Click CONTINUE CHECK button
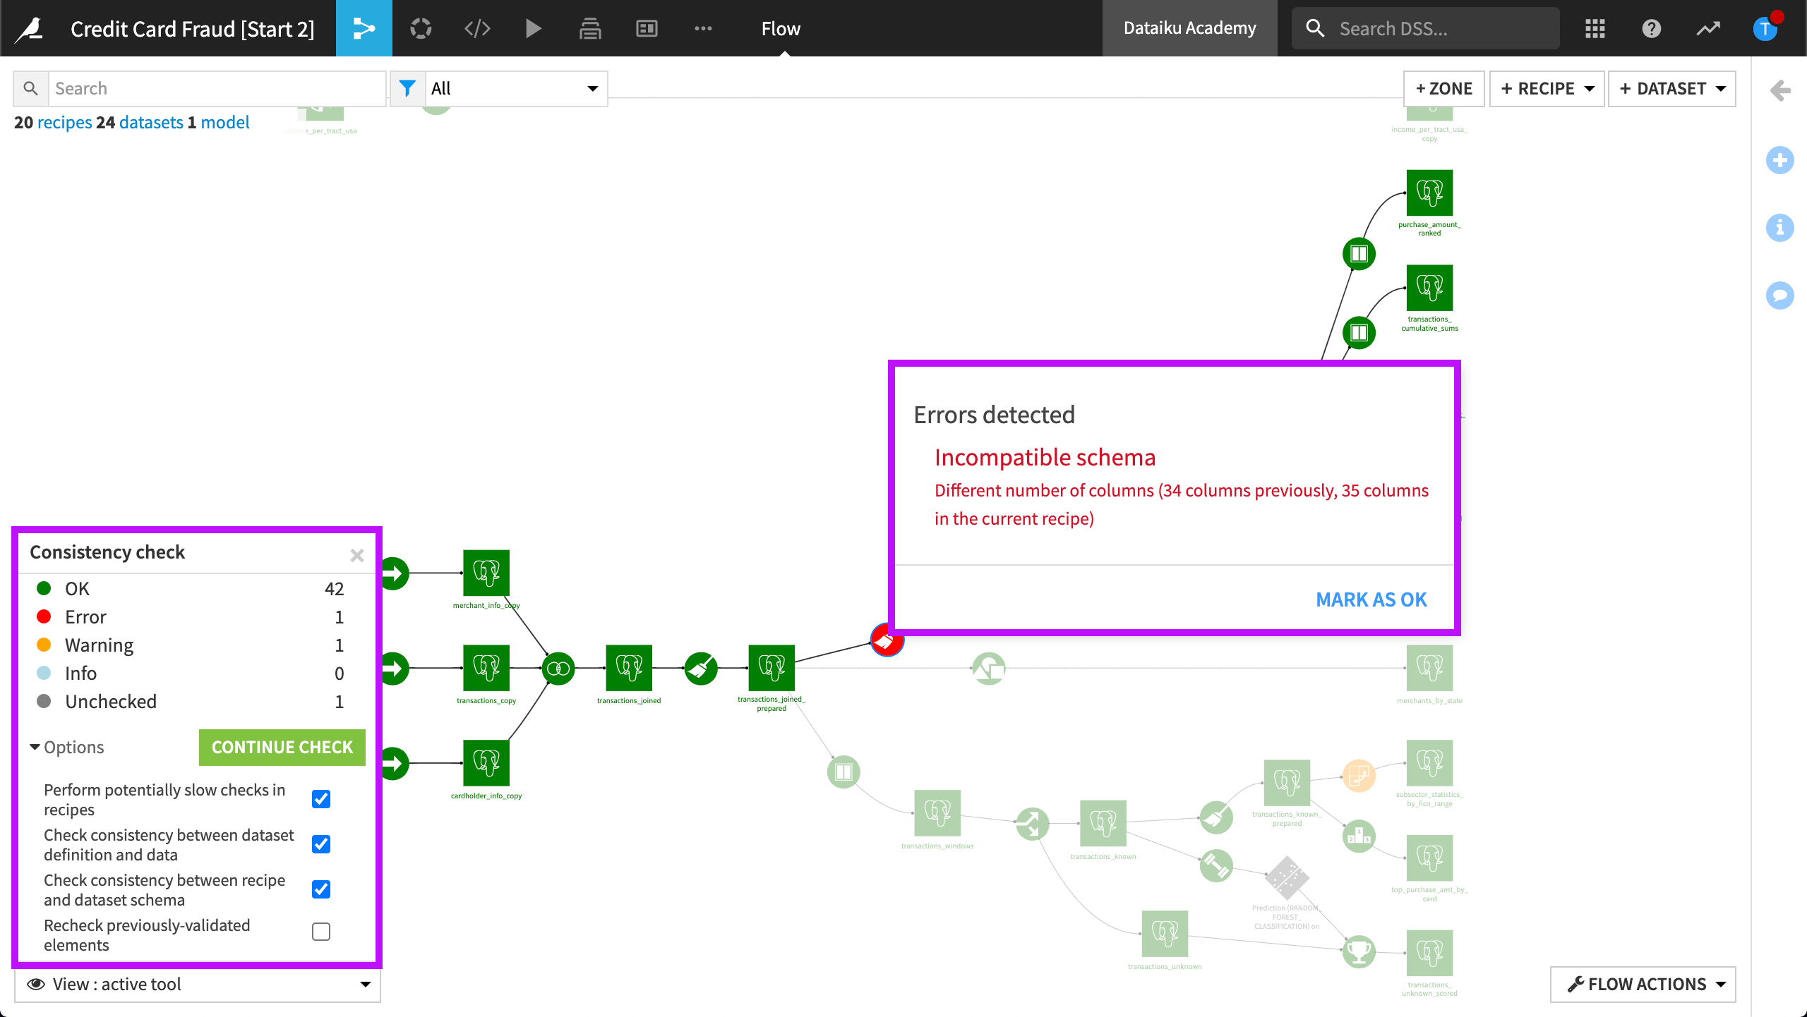Viewport: 1807px width, 1017px height. (x=282, y=745)
